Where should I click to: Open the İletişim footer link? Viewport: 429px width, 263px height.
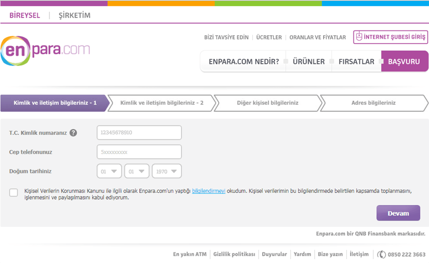click(359, 254)
